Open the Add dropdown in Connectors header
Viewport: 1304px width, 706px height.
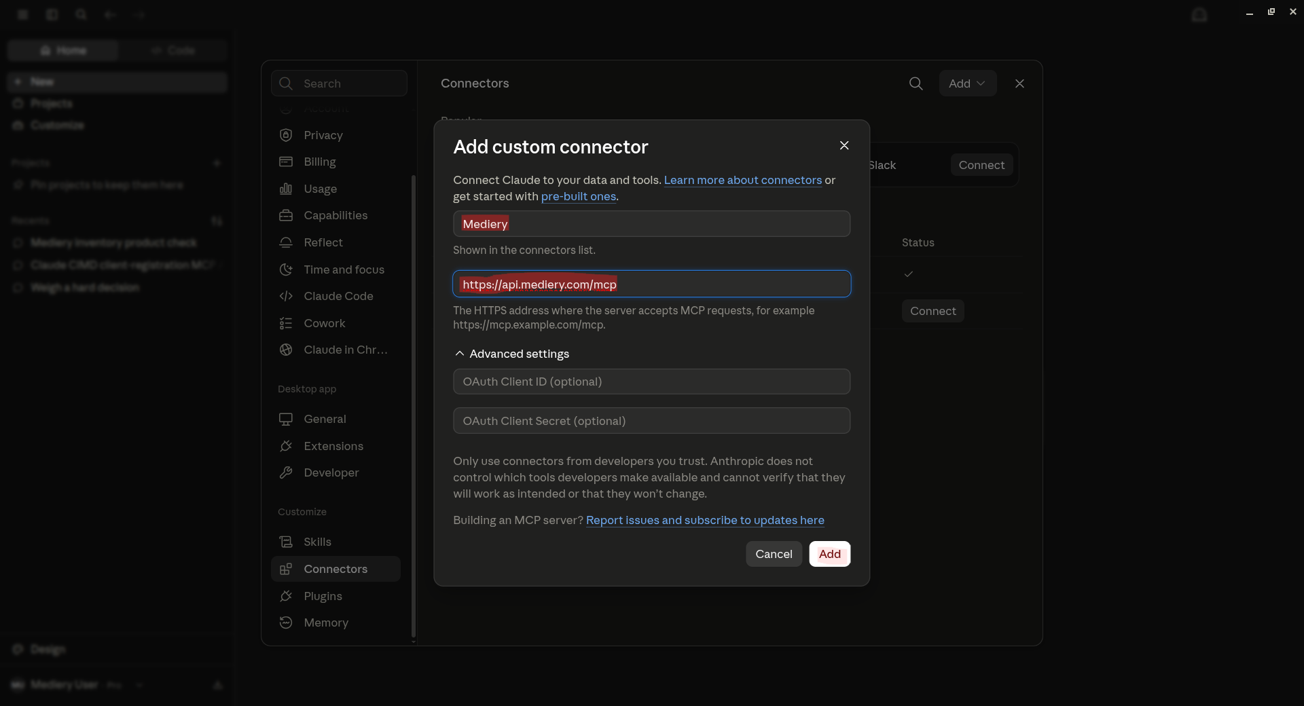click(967, 83)
